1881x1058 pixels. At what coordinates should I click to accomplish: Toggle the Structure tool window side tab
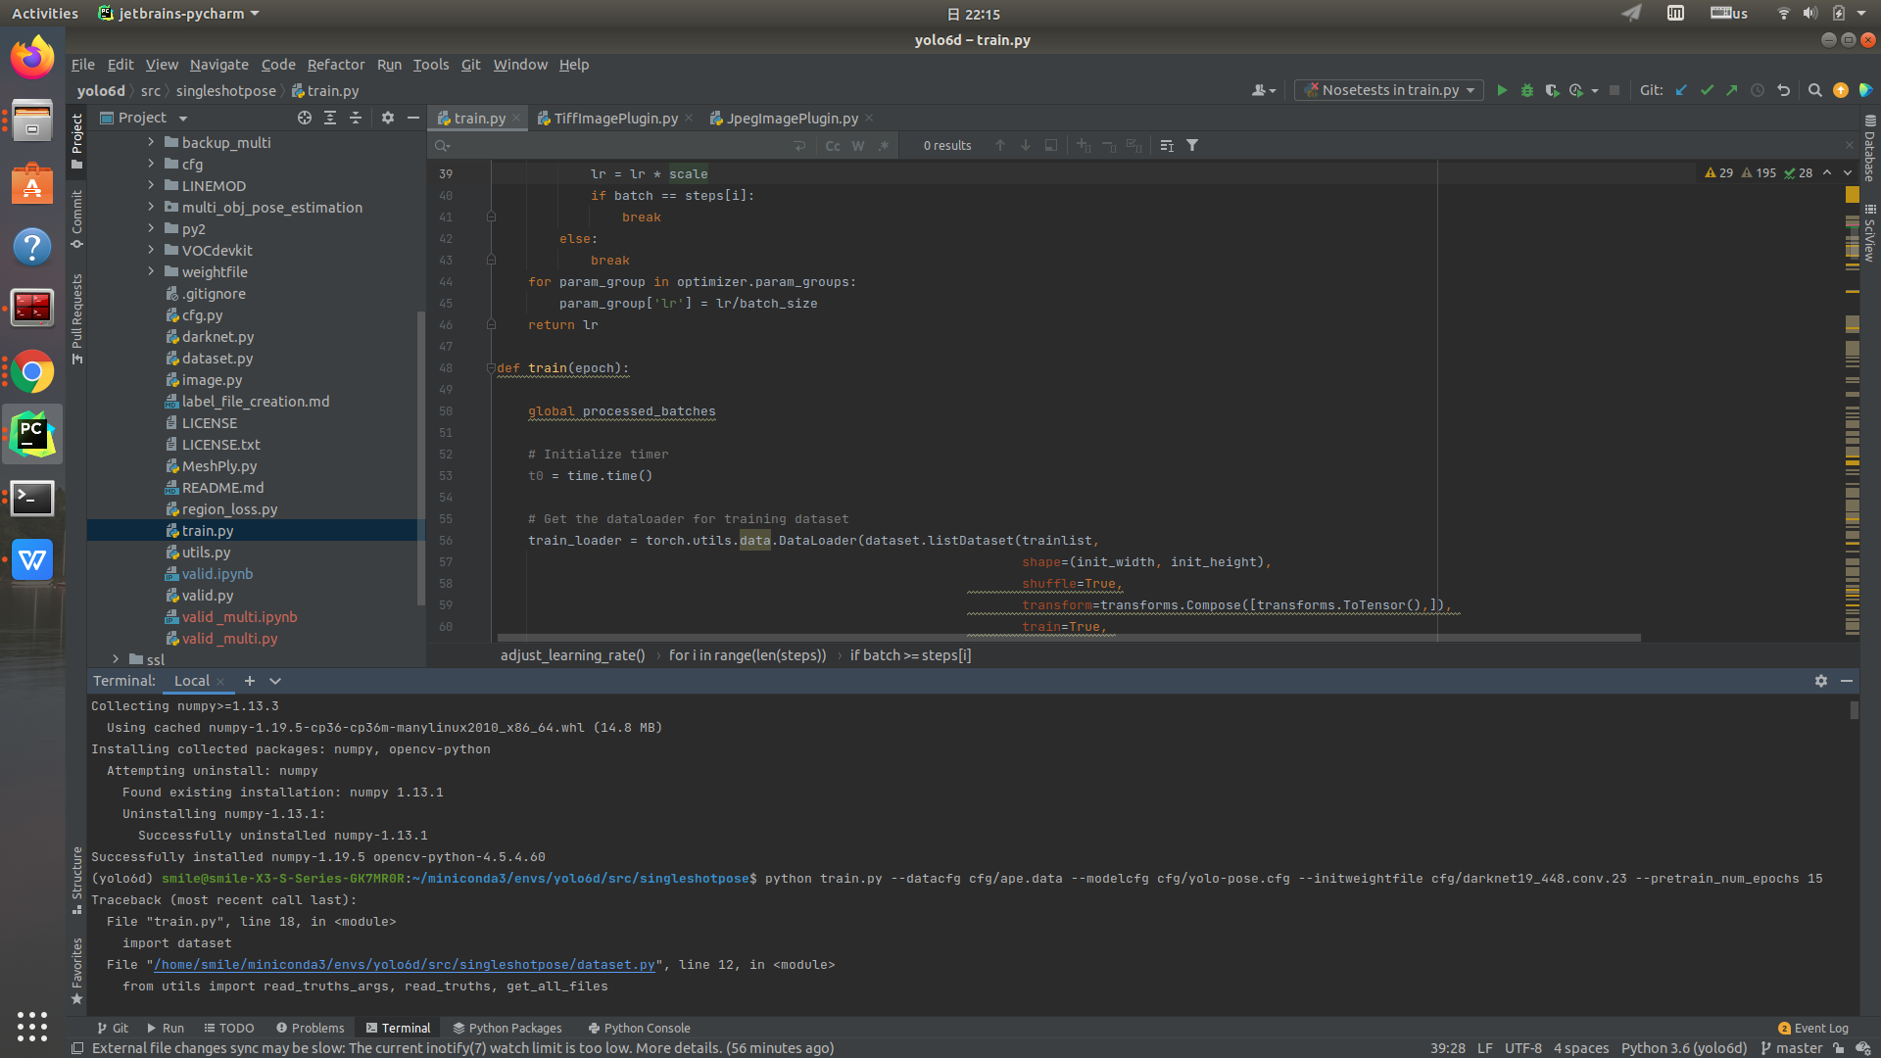(77, 881)
